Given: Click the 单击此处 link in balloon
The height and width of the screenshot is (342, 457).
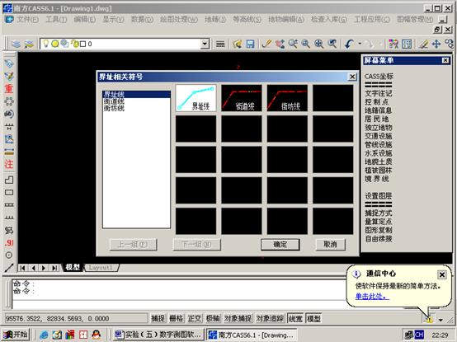Looking at the screenshot, I should click(x=372, y=297).
